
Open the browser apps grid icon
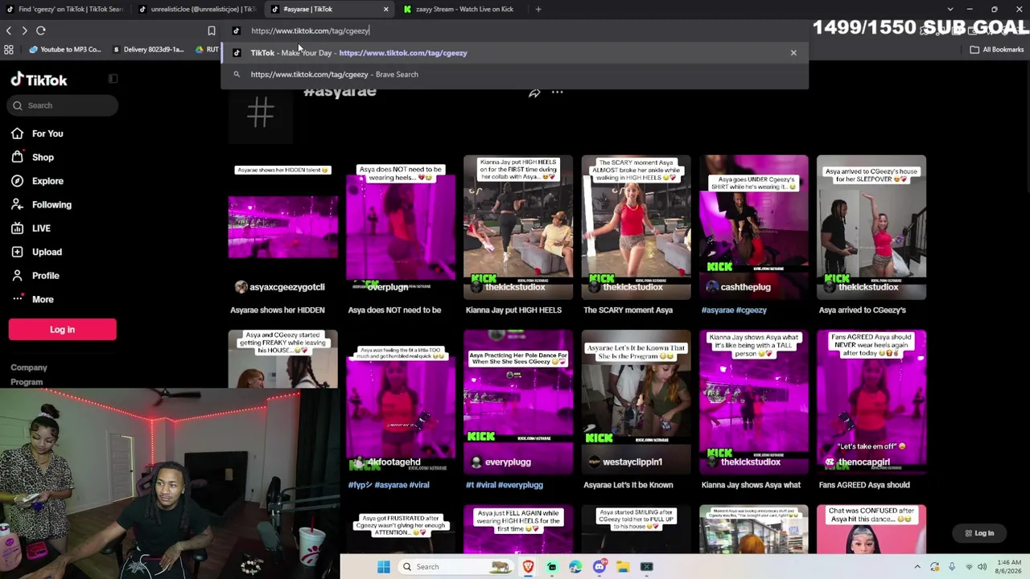point(9,50)
